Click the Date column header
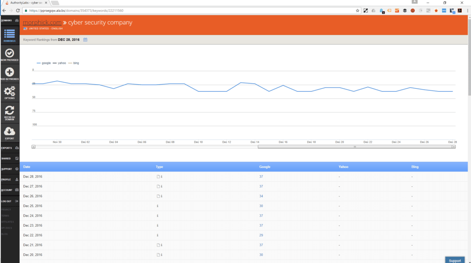This screenshot has width=471, height=263. 27,167
